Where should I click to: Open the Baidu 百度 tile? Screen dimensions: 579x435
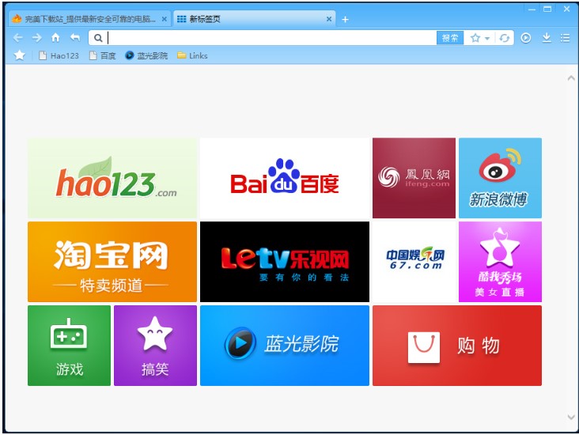tap(285, 178)
